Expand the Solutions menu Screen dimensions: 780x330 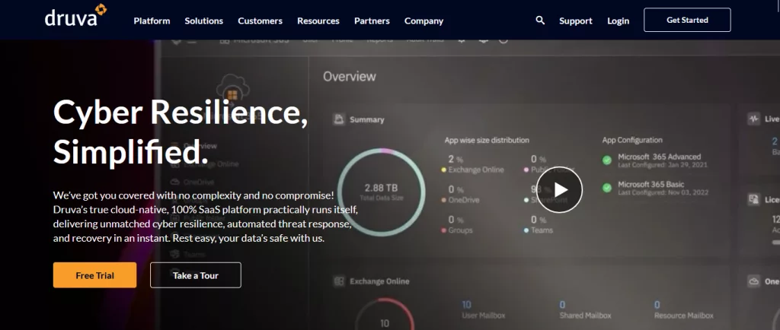tap(203, 21)
